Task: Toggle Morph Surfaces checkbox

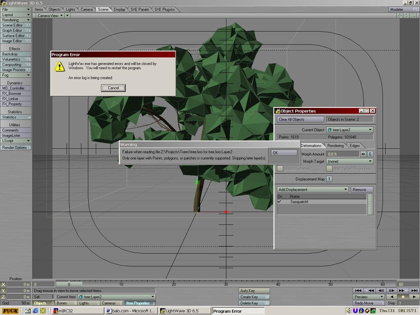Action: 280,168
